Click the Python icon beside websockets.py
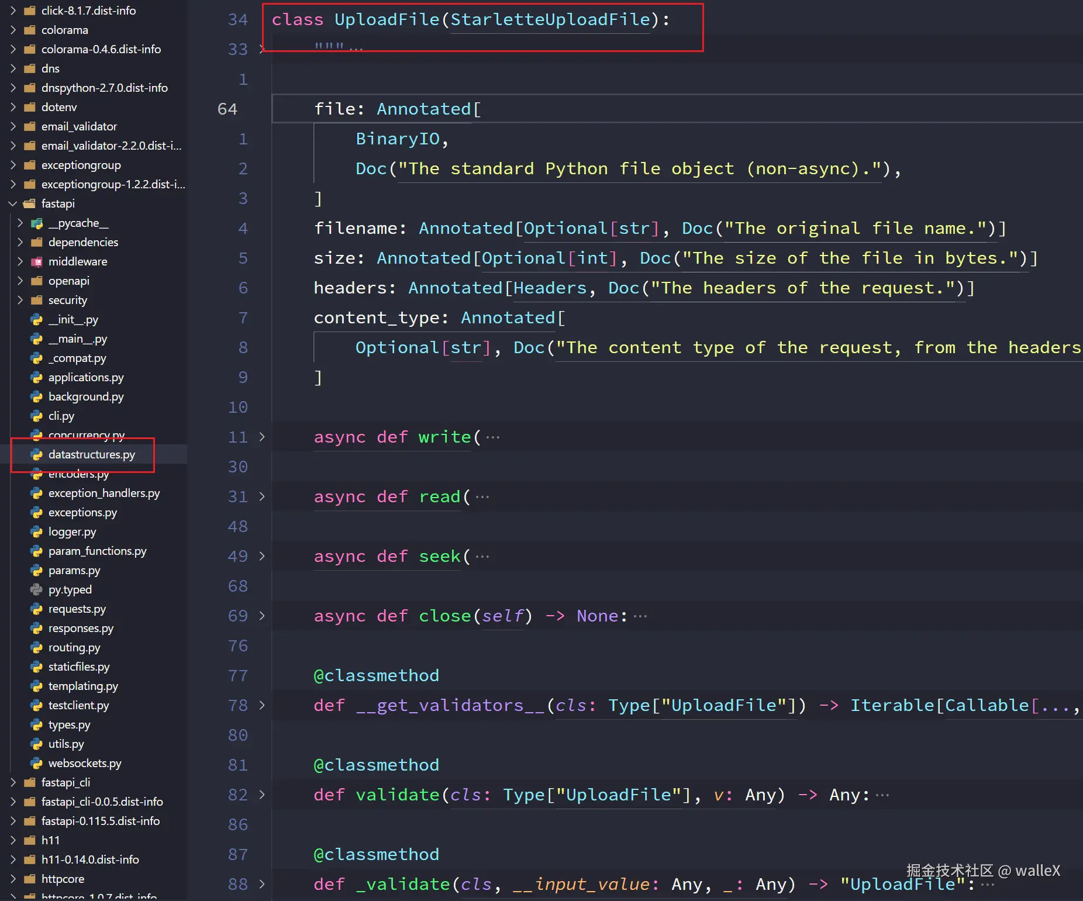Image resolution: width=1083 pixels, height=901 pixels. click(37, 763)
